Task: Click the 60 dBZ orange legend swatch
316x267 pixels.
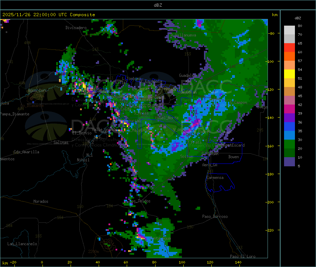Action: point(289,56)
